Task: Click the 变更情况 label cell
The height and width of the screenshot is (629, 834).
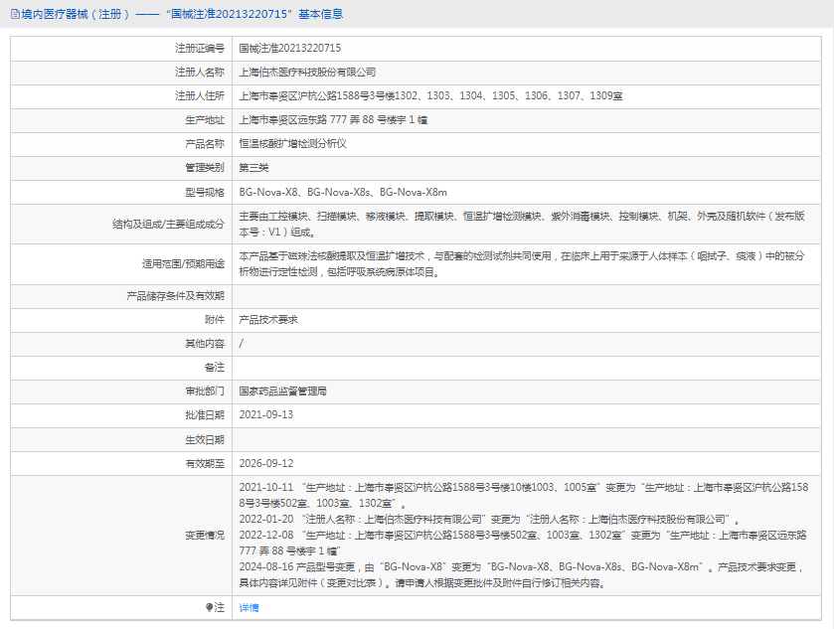Action: pyautogui.click(x=121, y=536)
